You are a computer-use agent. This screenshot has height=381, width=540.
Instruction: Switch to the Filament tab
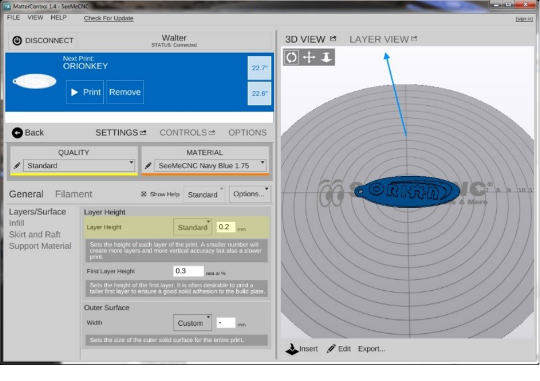click(x=73, y=195)
